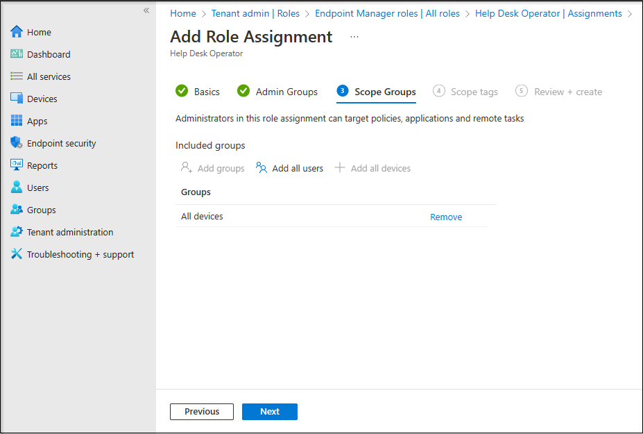The width and height of the screenshot is (643, 434).
Task: Click Endpoint Manager roles | All roles breadcrumb
Action: click(x=387, y=14)
